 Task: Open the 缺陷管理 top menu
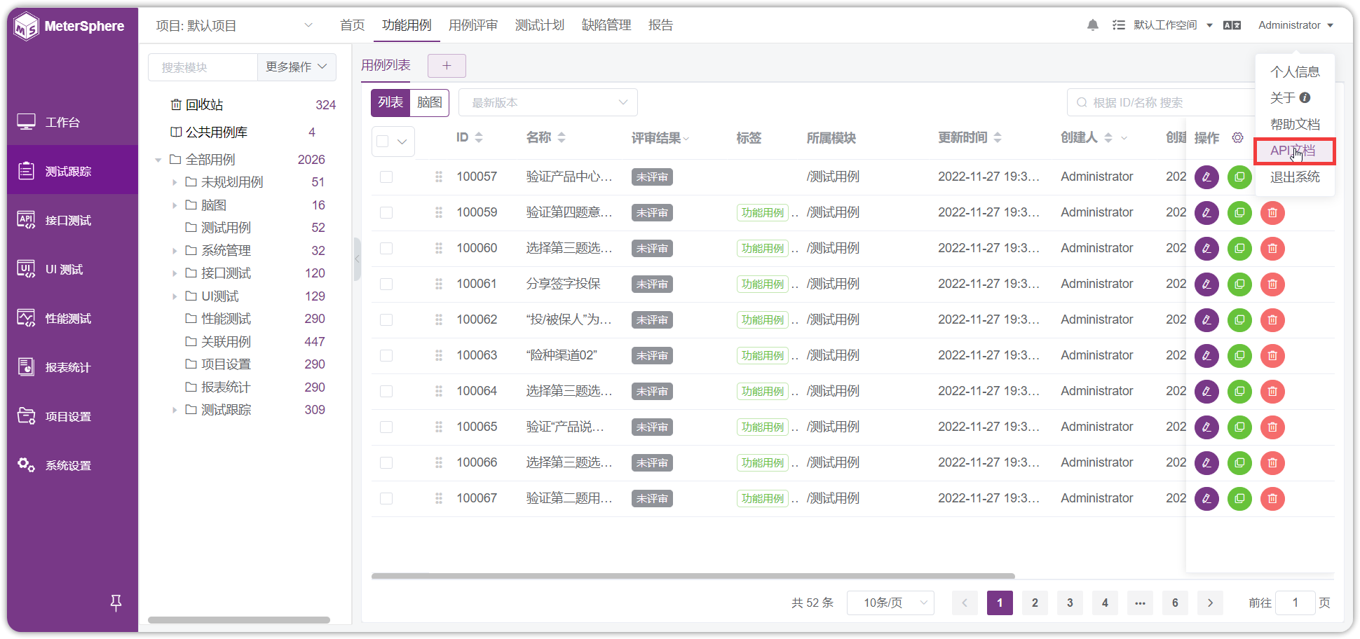(x=606, y=25)
